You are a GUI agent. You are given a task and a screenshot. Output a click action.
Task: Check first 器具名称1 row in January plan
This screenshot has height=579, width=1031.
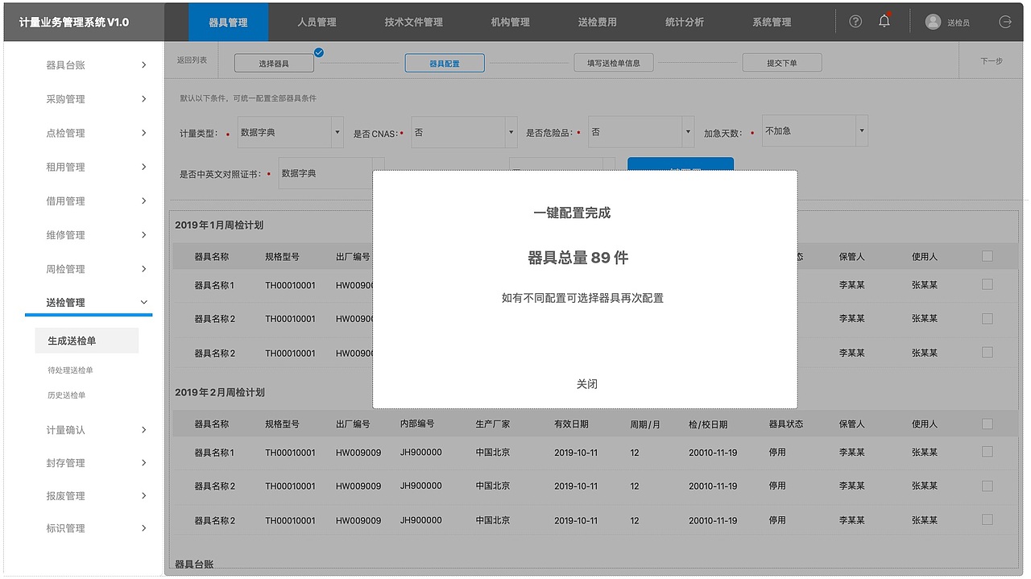pos(988,284)
